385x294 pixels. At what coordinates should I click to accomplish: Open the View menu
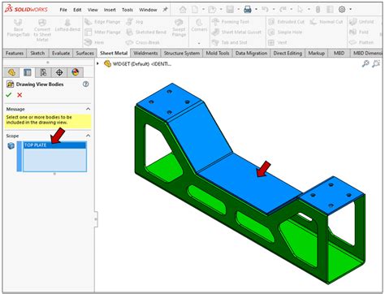pyautogui.click(x=93, y=10)
